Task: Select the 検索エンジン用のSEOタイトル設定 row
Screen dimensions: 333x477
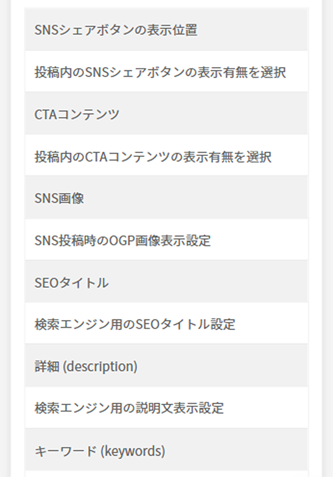Action: point(167,324)
